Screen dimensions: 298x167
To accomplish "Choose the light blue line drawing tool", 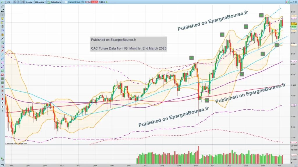I will pyautogui.click(x=2, y=55).
